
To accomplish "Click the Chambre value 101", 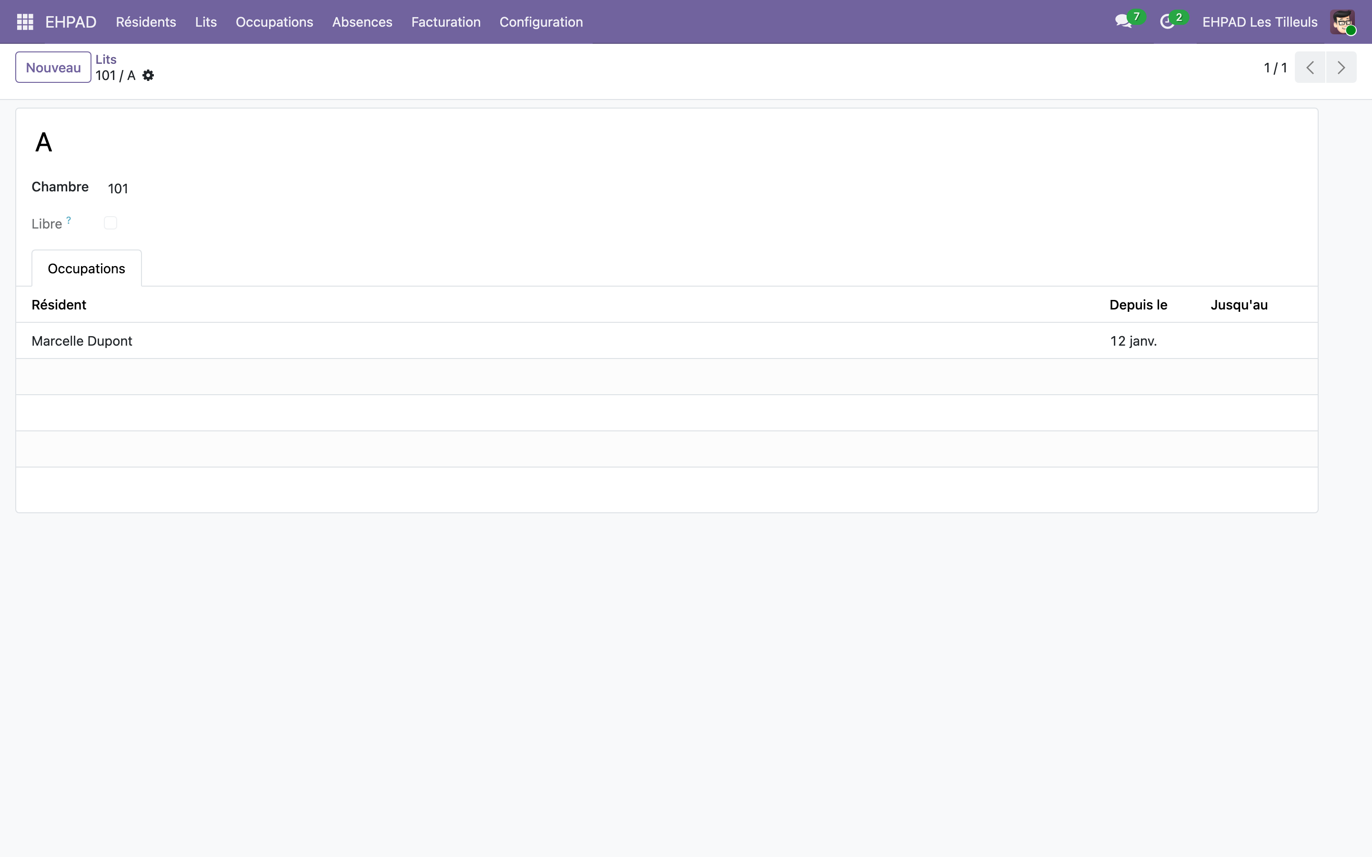I will 118,189.
